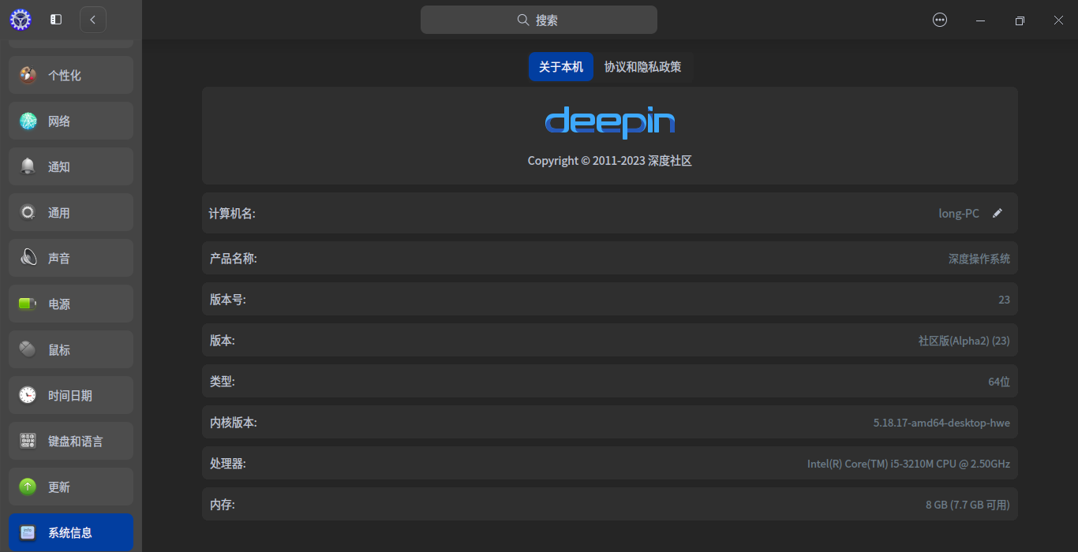Screen dimensions: 1078x552
Task: Click the 产品名称 label
Action: point(233,259)
